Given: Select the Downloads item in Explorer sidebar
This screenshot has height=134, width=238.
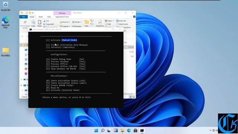Looking at the screenshot, I should click(26, 55).
